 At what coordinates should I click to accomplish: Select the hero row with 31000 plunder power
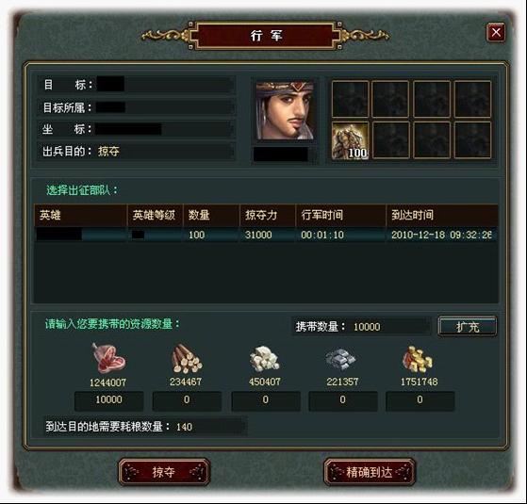(x=266, y=235)
